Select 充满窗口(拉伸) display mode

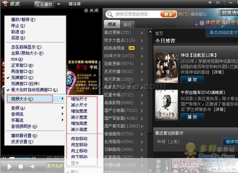(x=25, y=84)
